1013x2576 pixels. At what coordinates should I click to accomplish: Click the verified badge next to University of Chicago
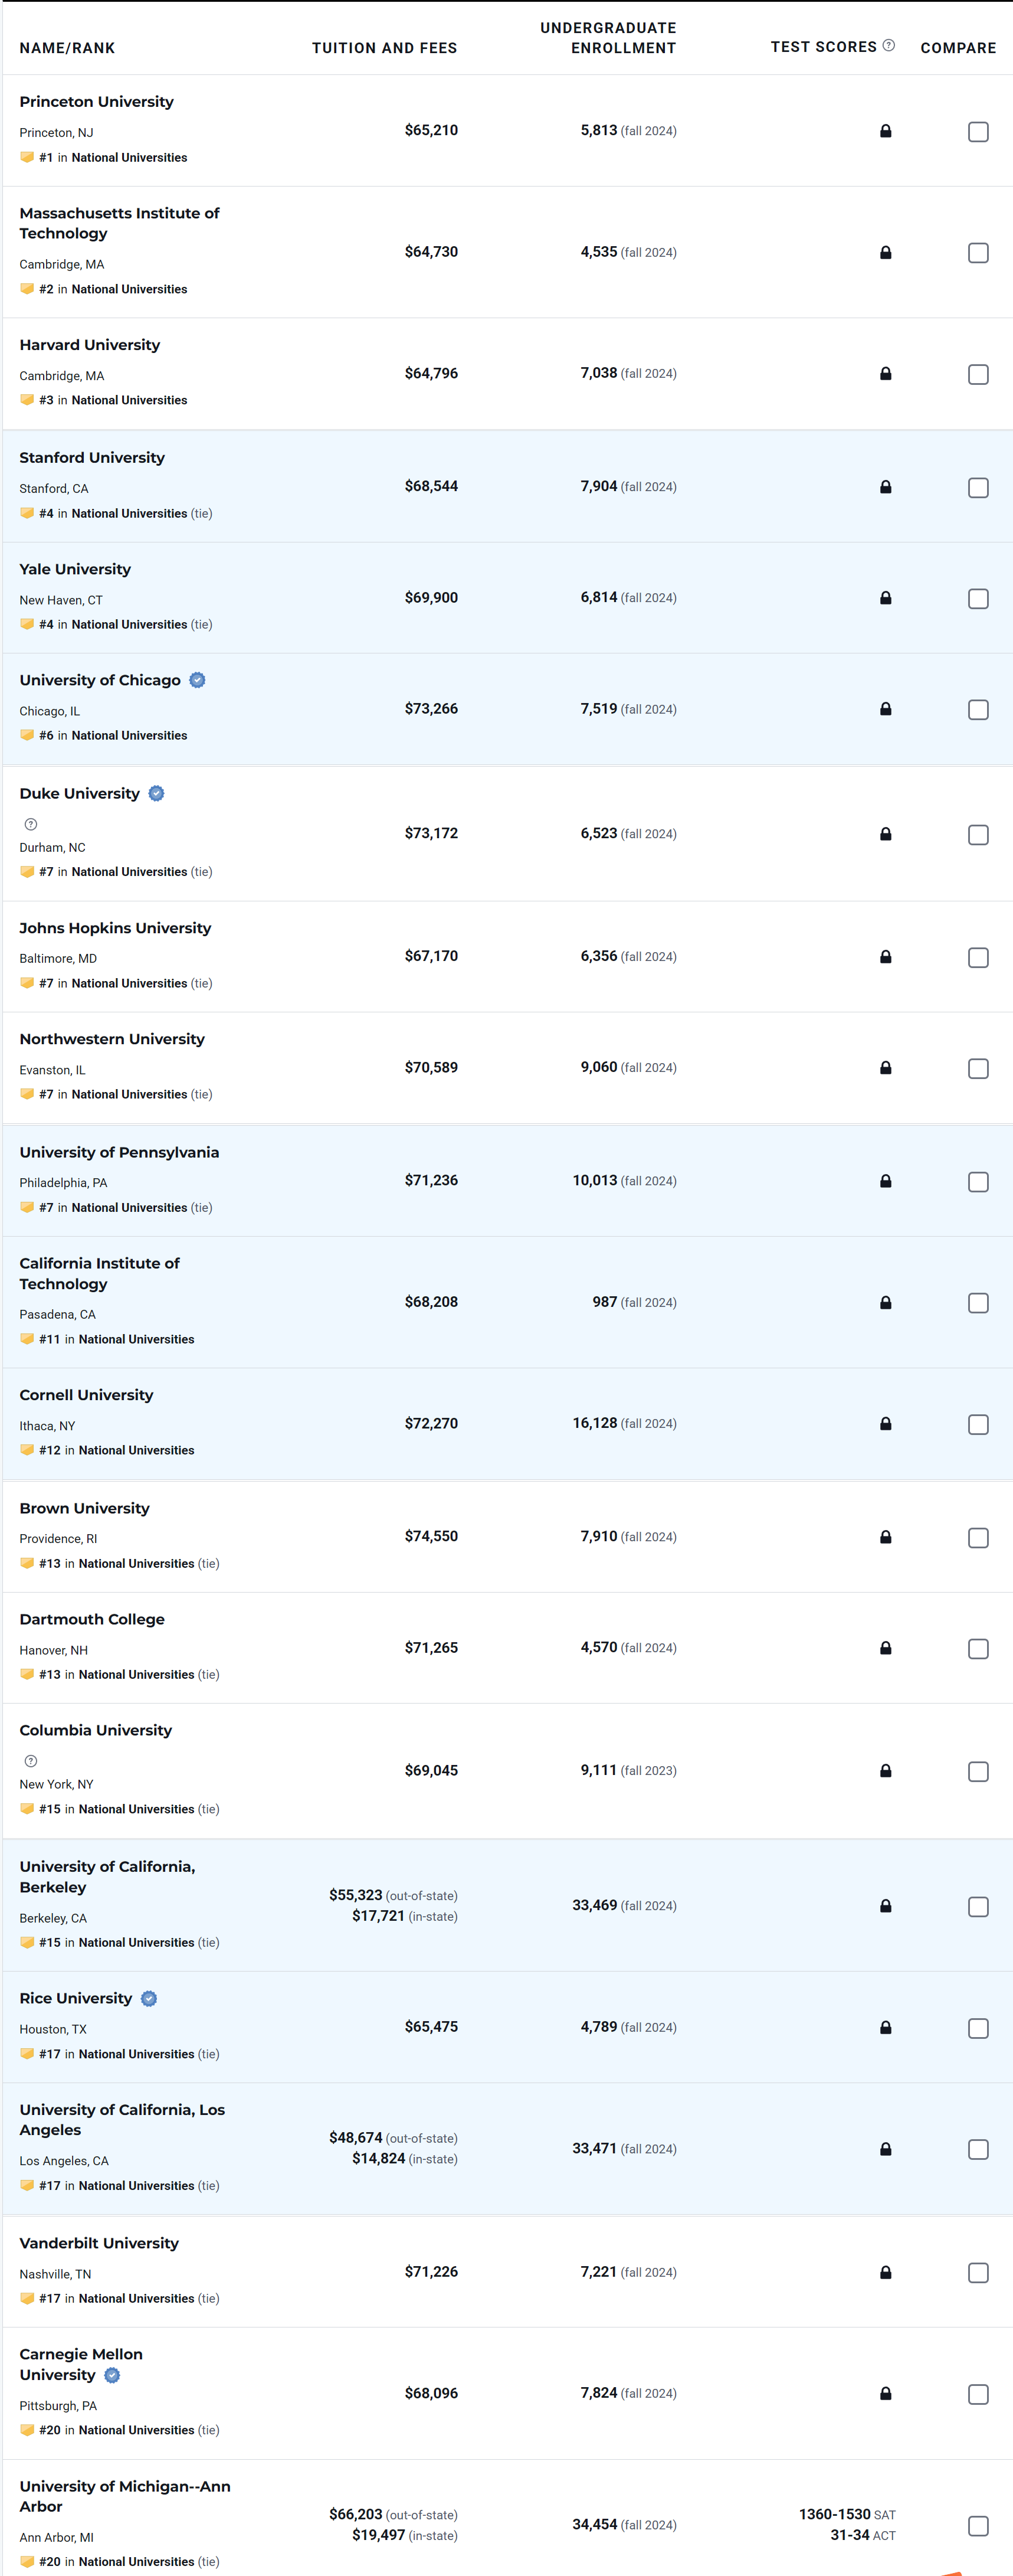[198, 680]
